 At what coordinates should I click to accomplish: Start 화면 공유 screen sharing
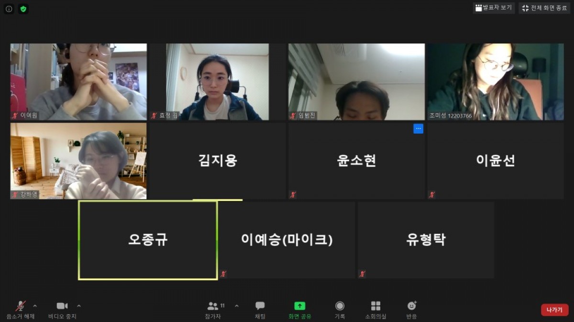299,309
